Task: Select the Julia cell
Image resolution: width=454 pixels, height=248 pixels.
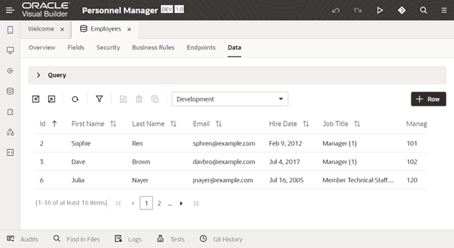Action: [78, 180]
